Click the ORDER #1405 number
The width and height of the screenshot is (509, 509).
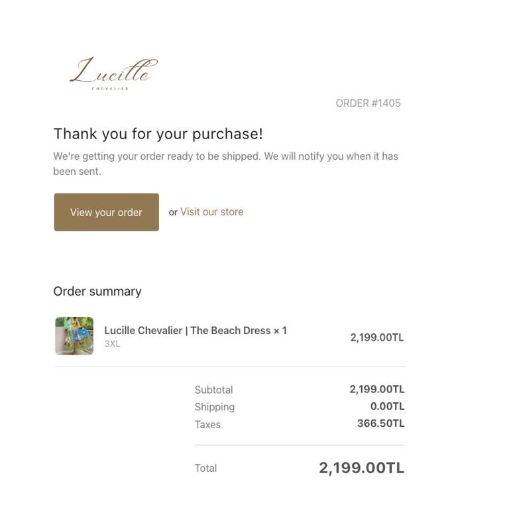tap(368, 103)
